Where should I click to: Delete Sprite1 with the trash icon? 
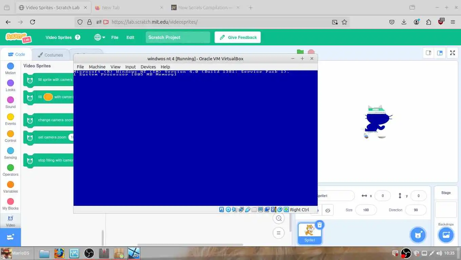click(319, 225)
